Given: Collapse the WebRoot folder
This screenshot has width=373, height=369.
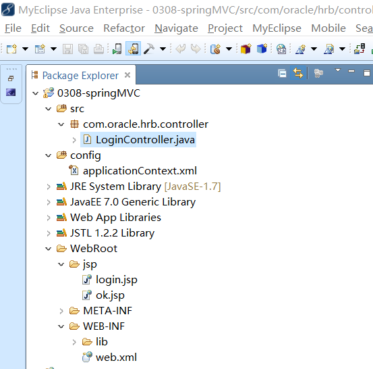Looking at the screenshot, I should click(x=49, y=249).
